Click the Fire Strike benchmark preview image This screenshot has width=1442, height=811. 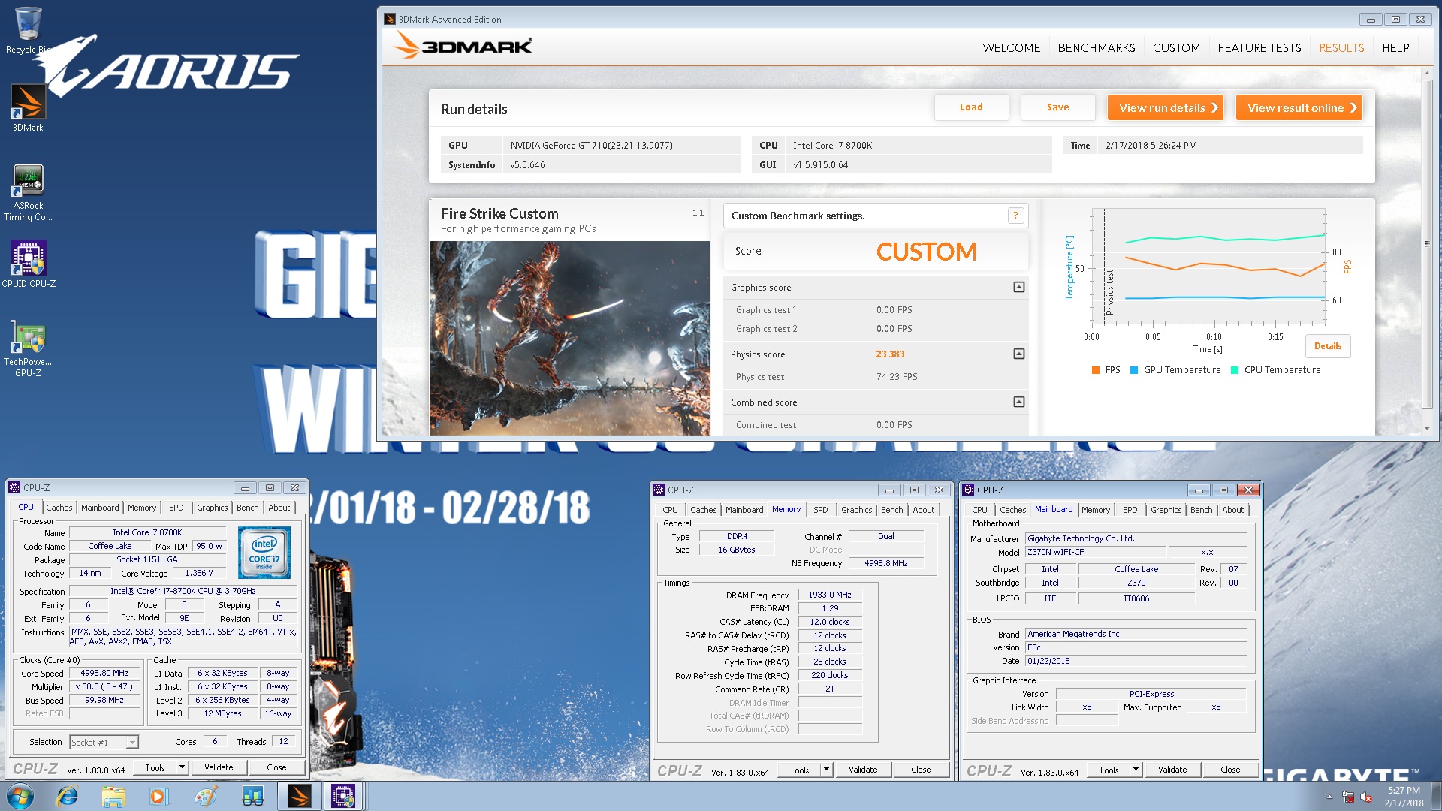click(569, 338)
